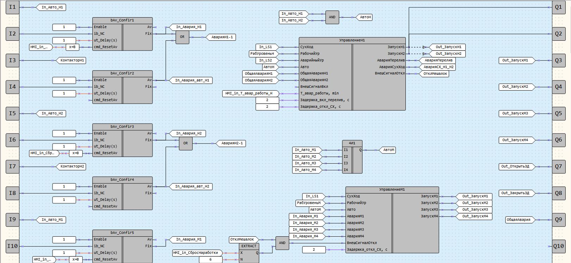
Task: Select the АвтоМ output variable of 4И1
Action: 388,150
